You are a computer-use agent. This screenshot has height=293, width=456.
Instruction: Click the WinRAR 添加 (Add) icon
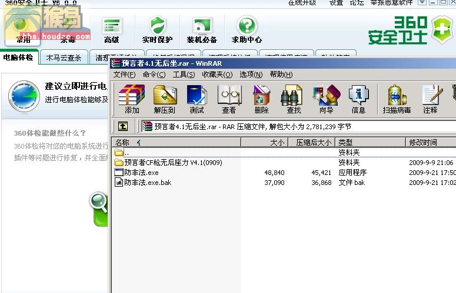click(132, 95)
